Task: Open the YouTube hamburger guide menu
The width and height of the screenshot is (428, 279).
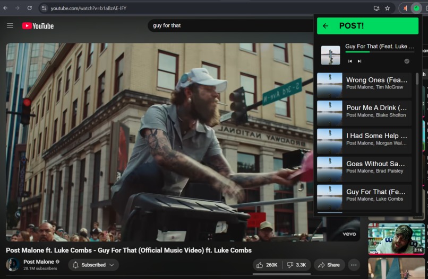Action: pos(10,25)
